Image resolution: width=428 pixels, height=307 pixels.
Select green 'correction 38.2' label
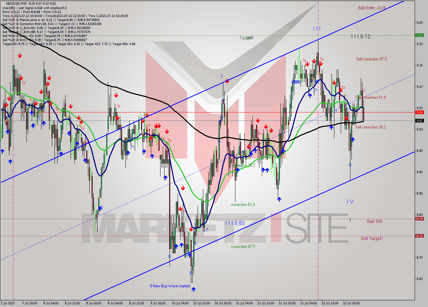pos(243,165)
